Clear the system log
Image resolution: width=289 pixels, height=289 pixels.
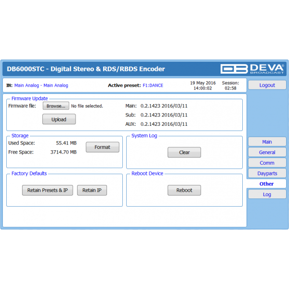coord(184,152)
